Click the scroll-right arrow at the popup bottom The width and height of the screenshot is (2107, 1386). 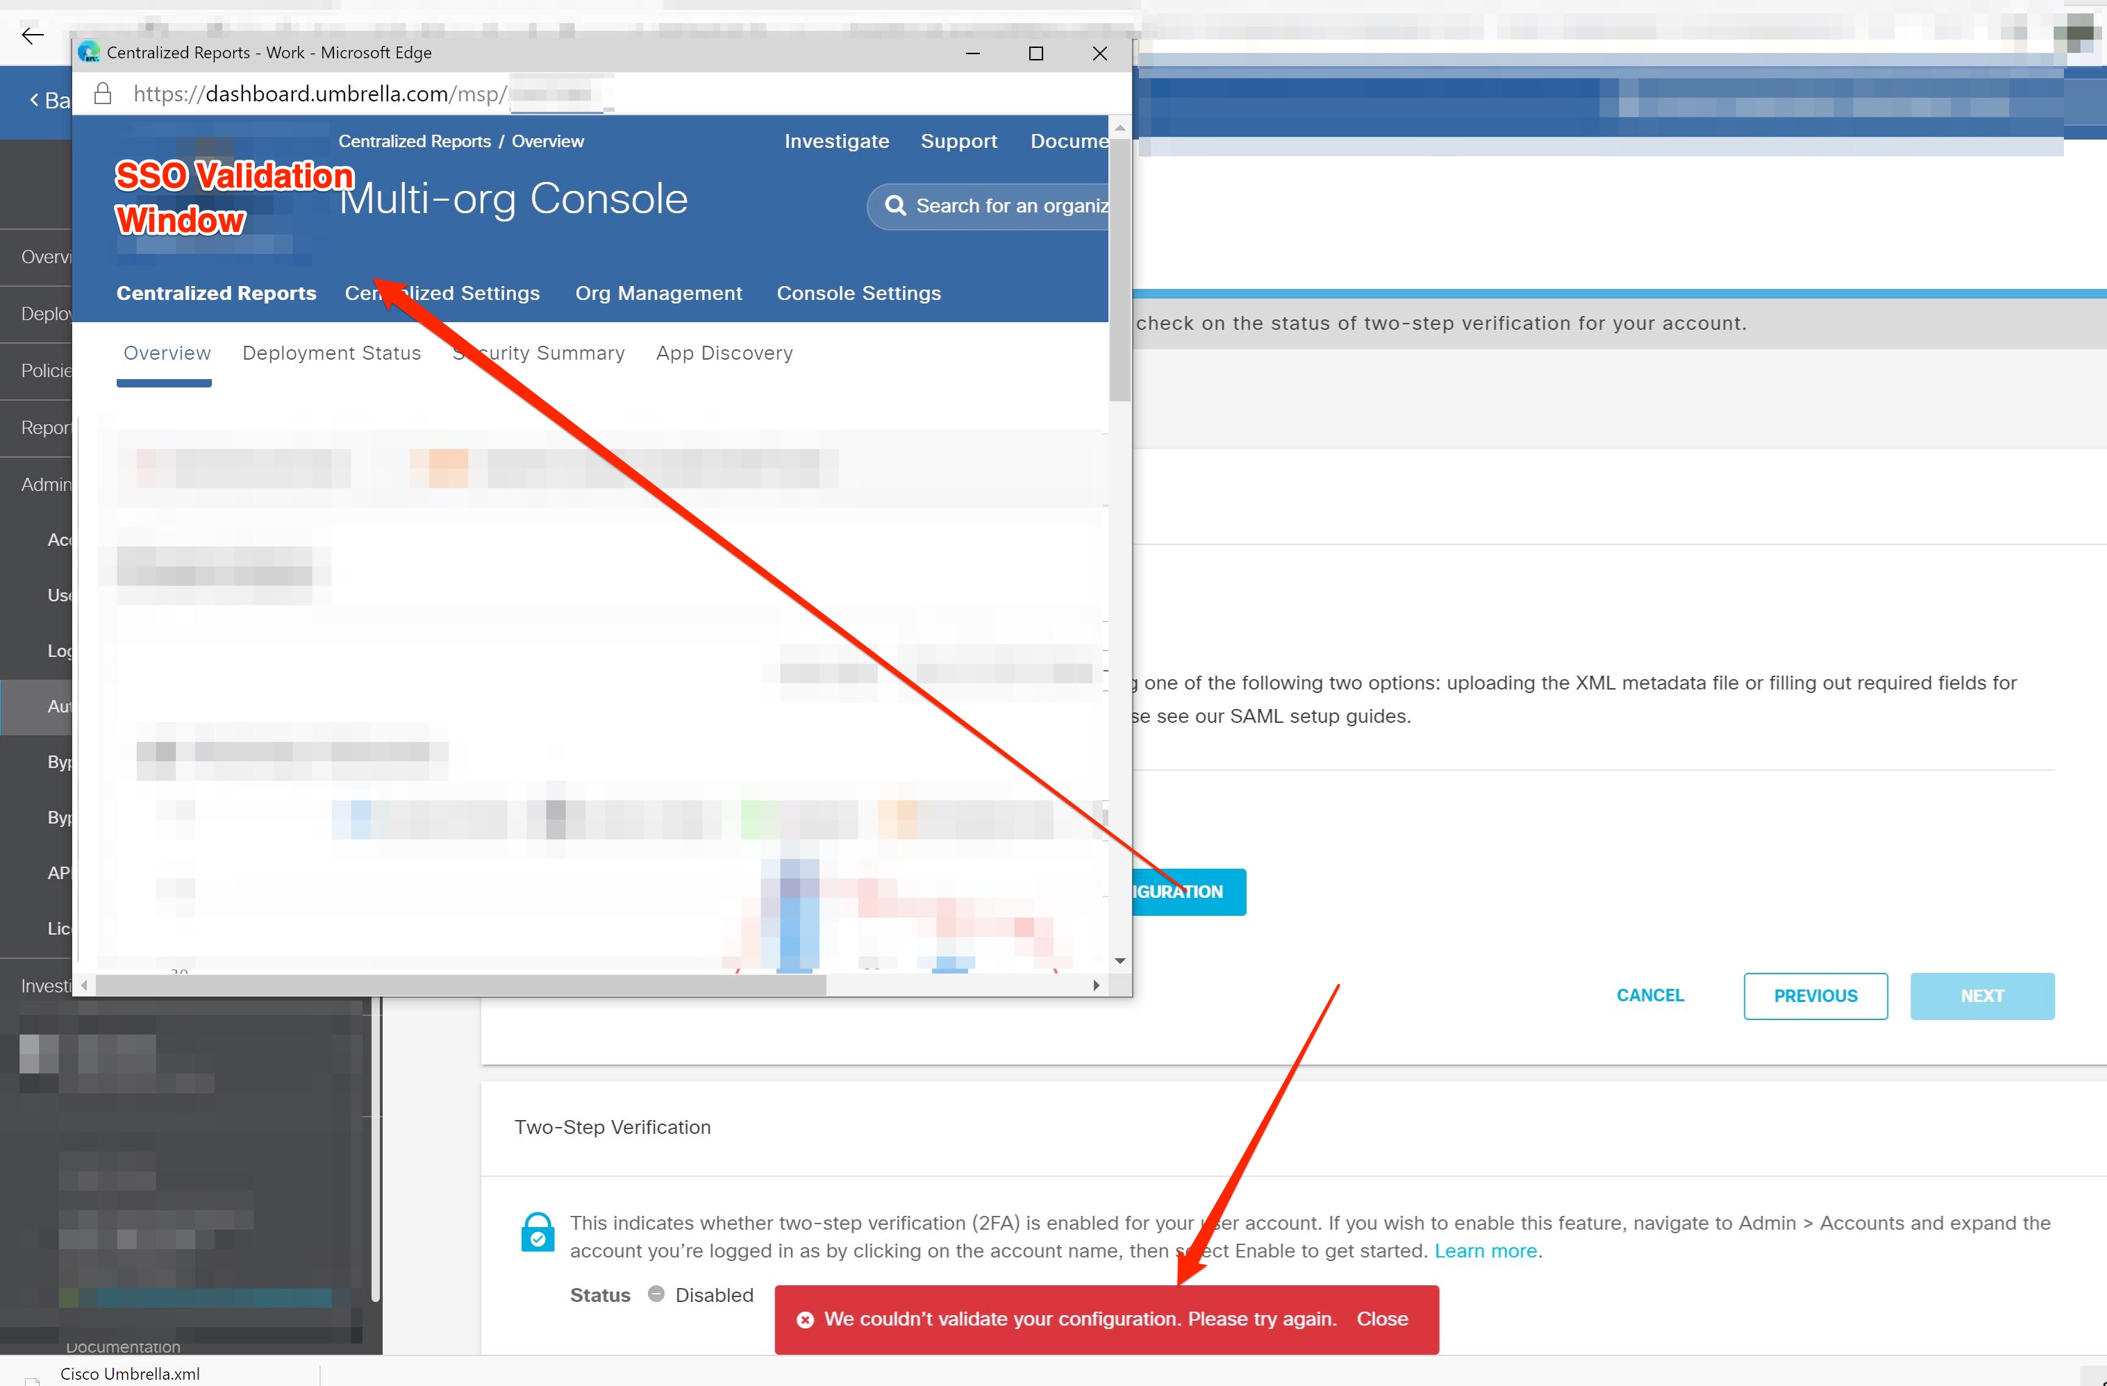click(x=1096, y=985)
